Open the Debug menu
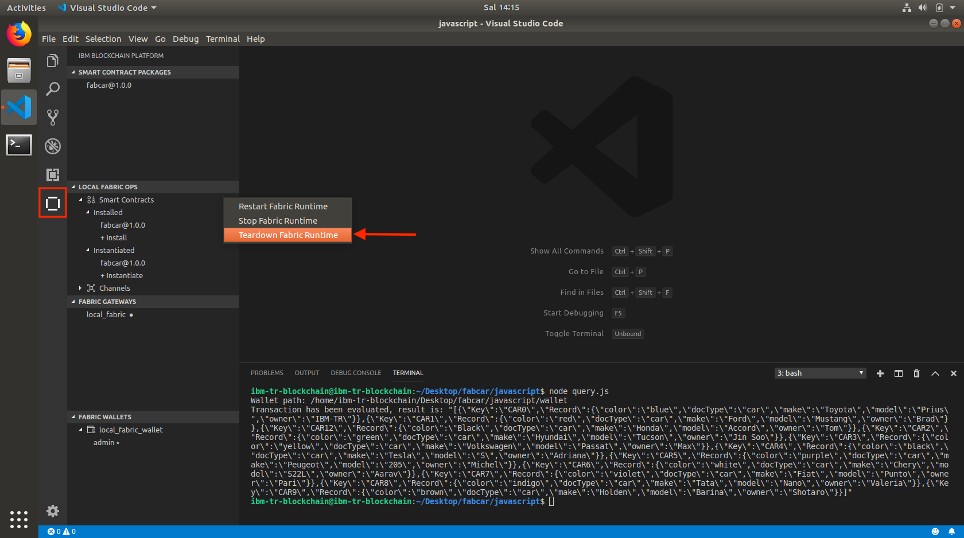The height and width of the screenshot is (538, 964). pyautogui.click(x=186, y=39)
